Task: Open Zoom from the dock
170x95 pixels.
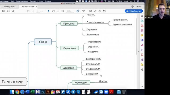Action: coord(106,92)
